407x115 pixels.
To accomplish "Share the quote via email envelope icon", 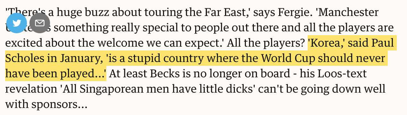I will coord(40,23).
